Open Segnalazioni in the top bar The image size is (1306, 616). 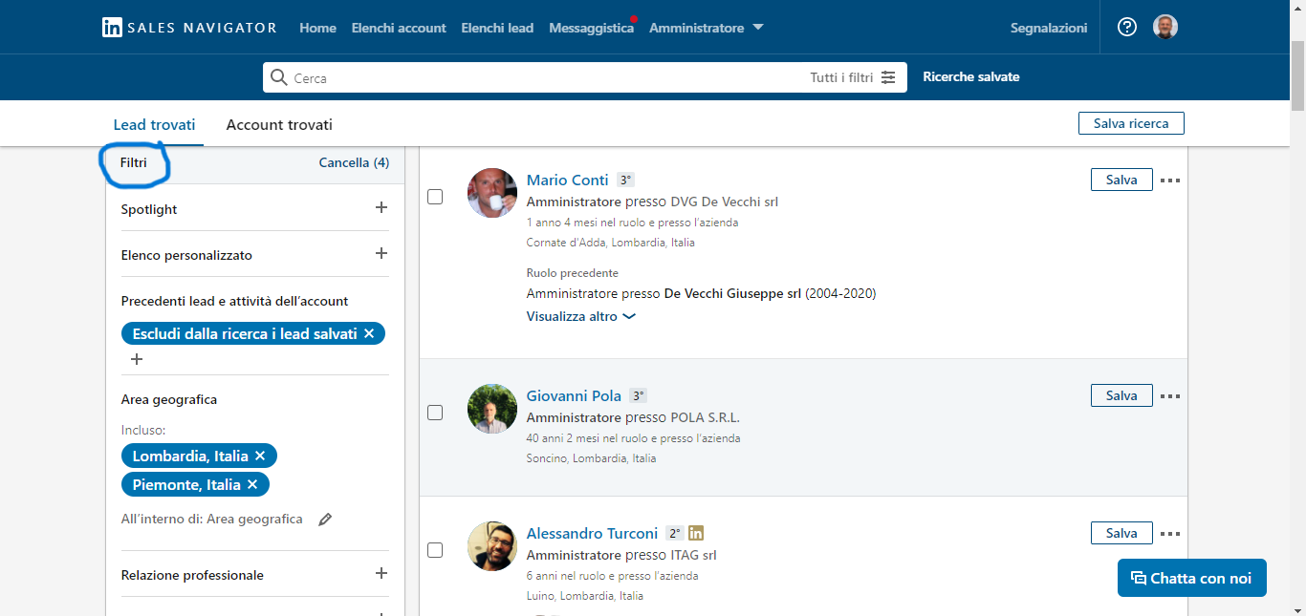(1049, 28)
